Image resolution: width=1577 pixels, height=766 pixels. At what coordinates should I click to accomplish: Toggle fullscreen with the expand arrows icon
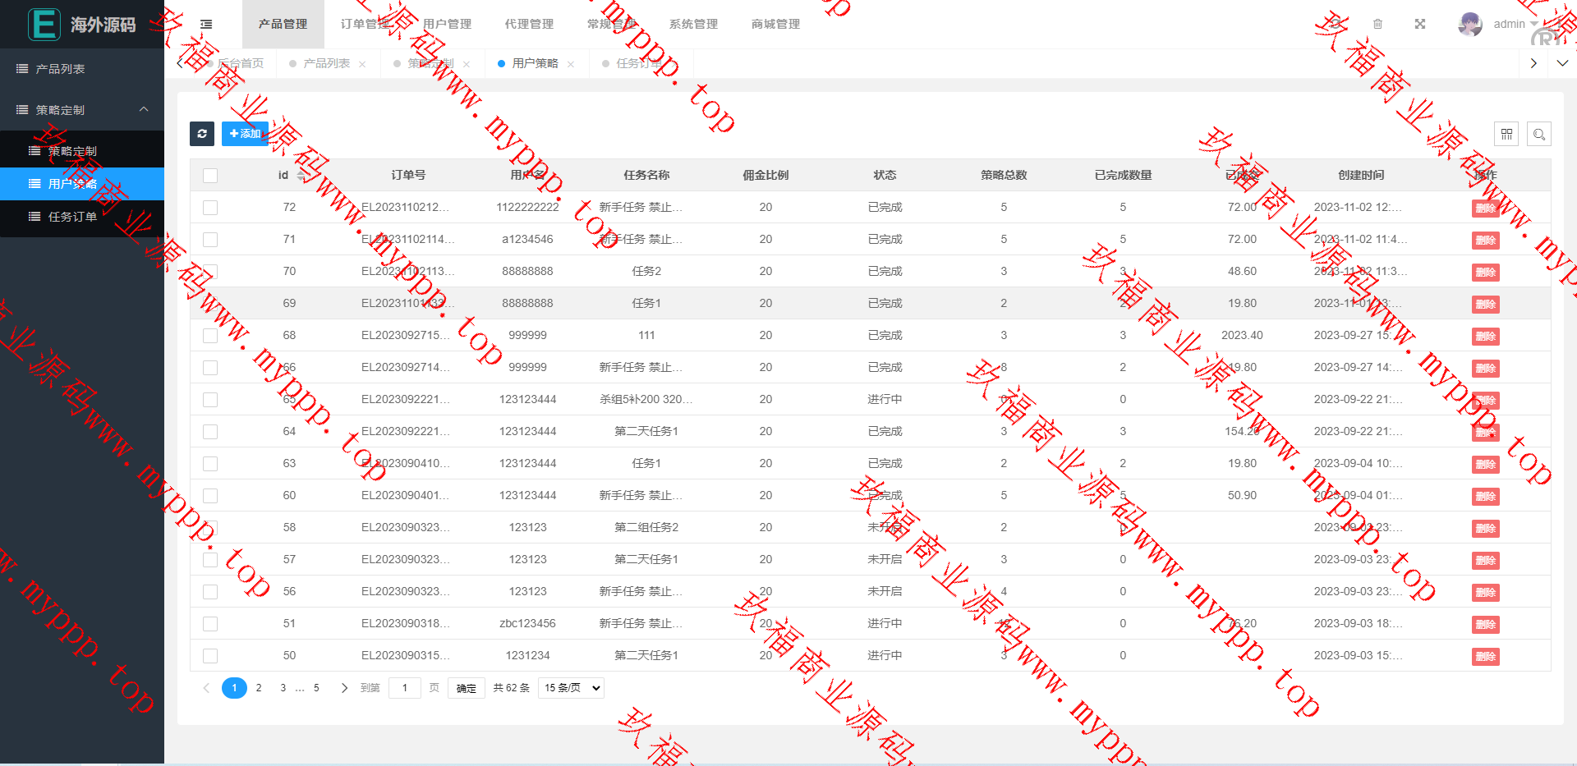(x=1420, y=25)
